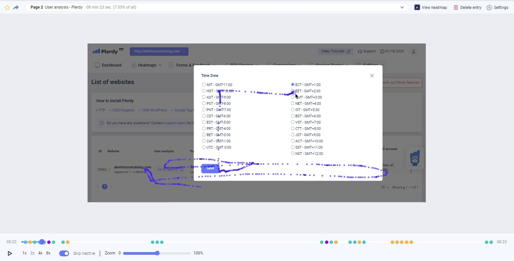Set playback speed to 2x
Image resolution: width=514 pixels, height=261 pixels.
click(x=32, y=253)
